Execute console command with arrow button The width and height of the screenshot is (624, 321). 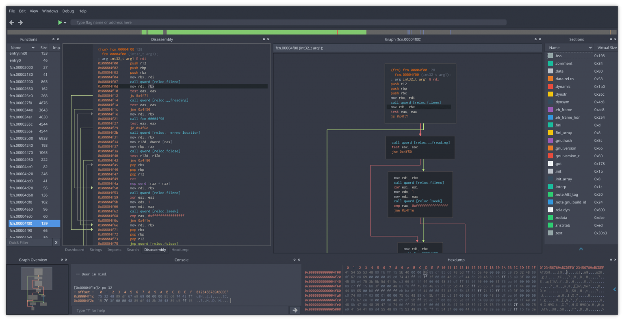(x=295, y=310)
